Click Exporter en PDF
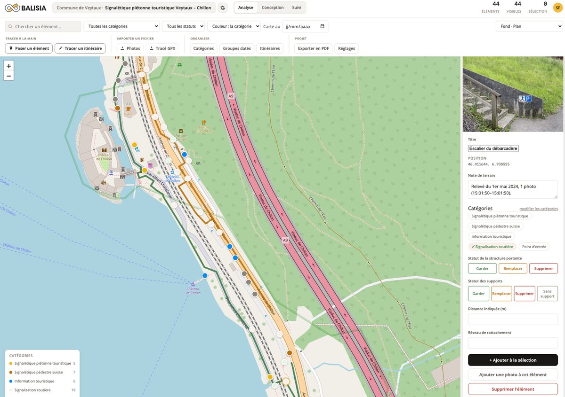 (313, 48)
